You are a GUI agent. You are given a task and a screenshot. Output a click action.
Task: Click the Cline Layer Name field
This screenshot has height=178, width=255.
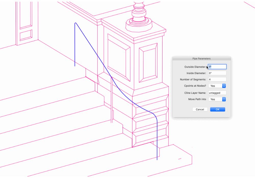[217, 93]
